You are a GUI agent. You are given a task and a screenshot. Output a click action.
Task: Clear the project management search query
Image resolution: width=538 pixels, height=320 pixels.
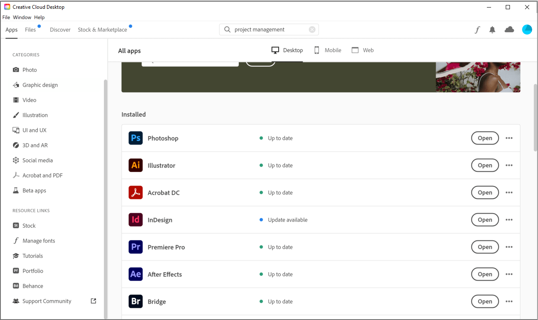pyautogui.click(x=312, y=29)
